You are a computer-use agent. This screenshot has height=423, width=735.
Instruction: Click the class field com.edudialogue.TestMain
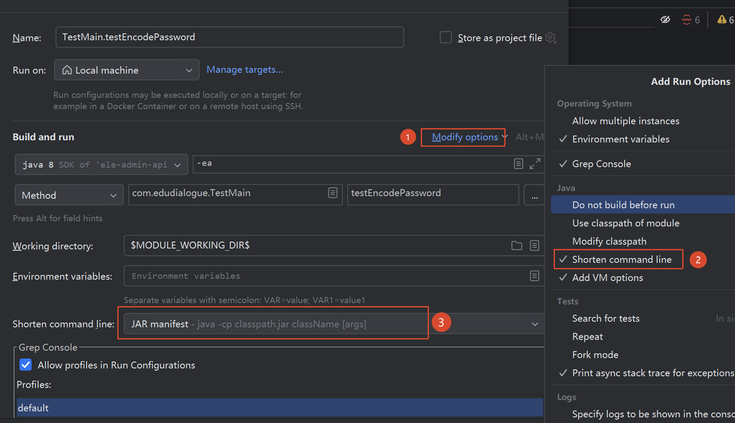coord(235,195)
